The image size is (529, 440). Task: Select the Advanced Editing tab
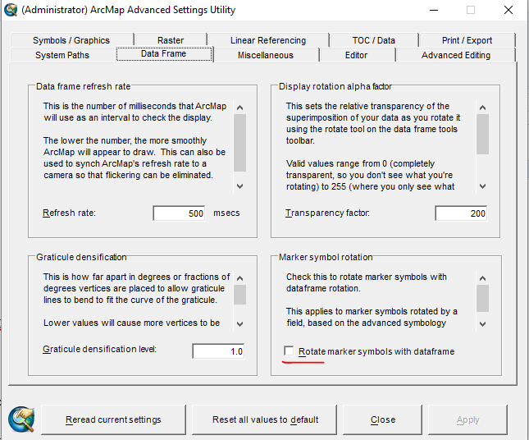tap(455, 55)
